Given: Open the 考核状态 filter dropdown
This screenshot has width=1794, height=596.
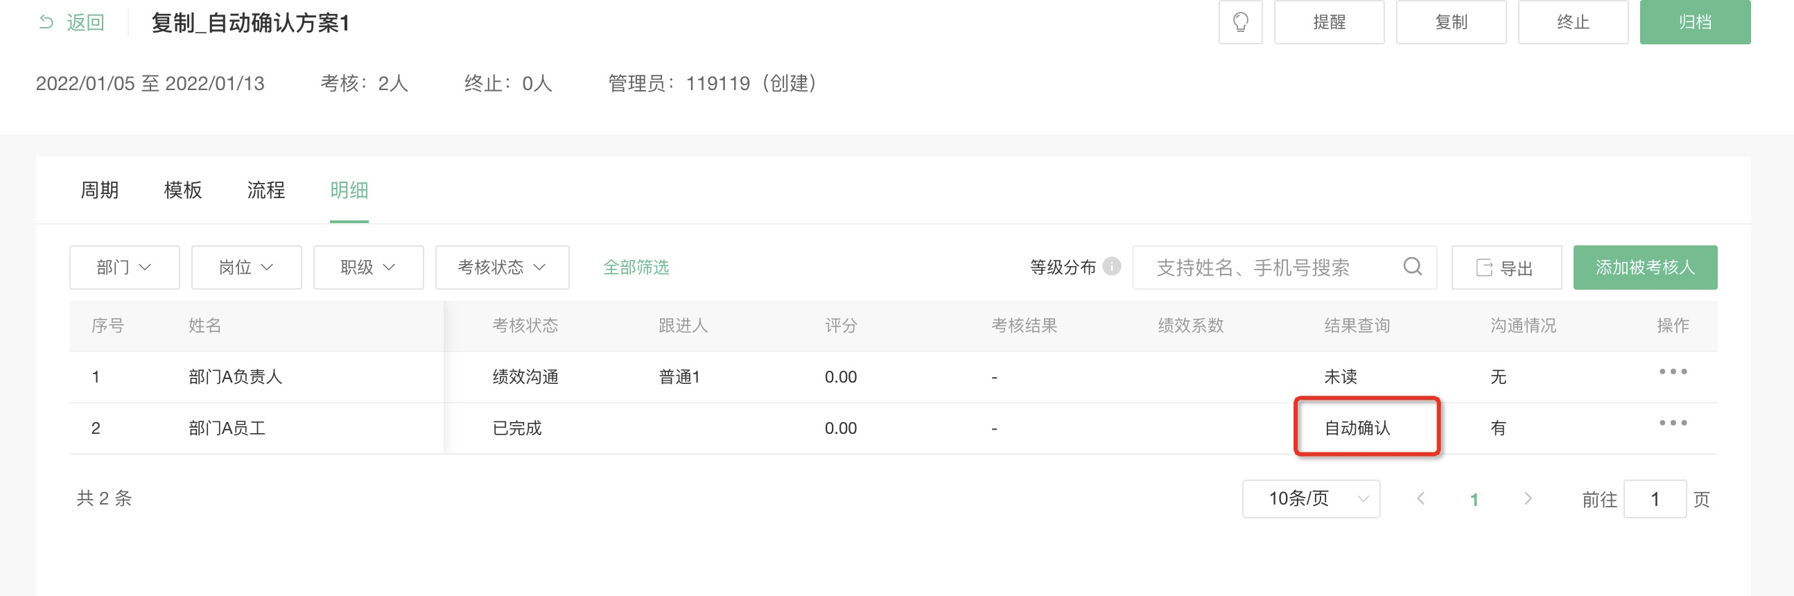Looking at the screenshot, I should 502,268.
